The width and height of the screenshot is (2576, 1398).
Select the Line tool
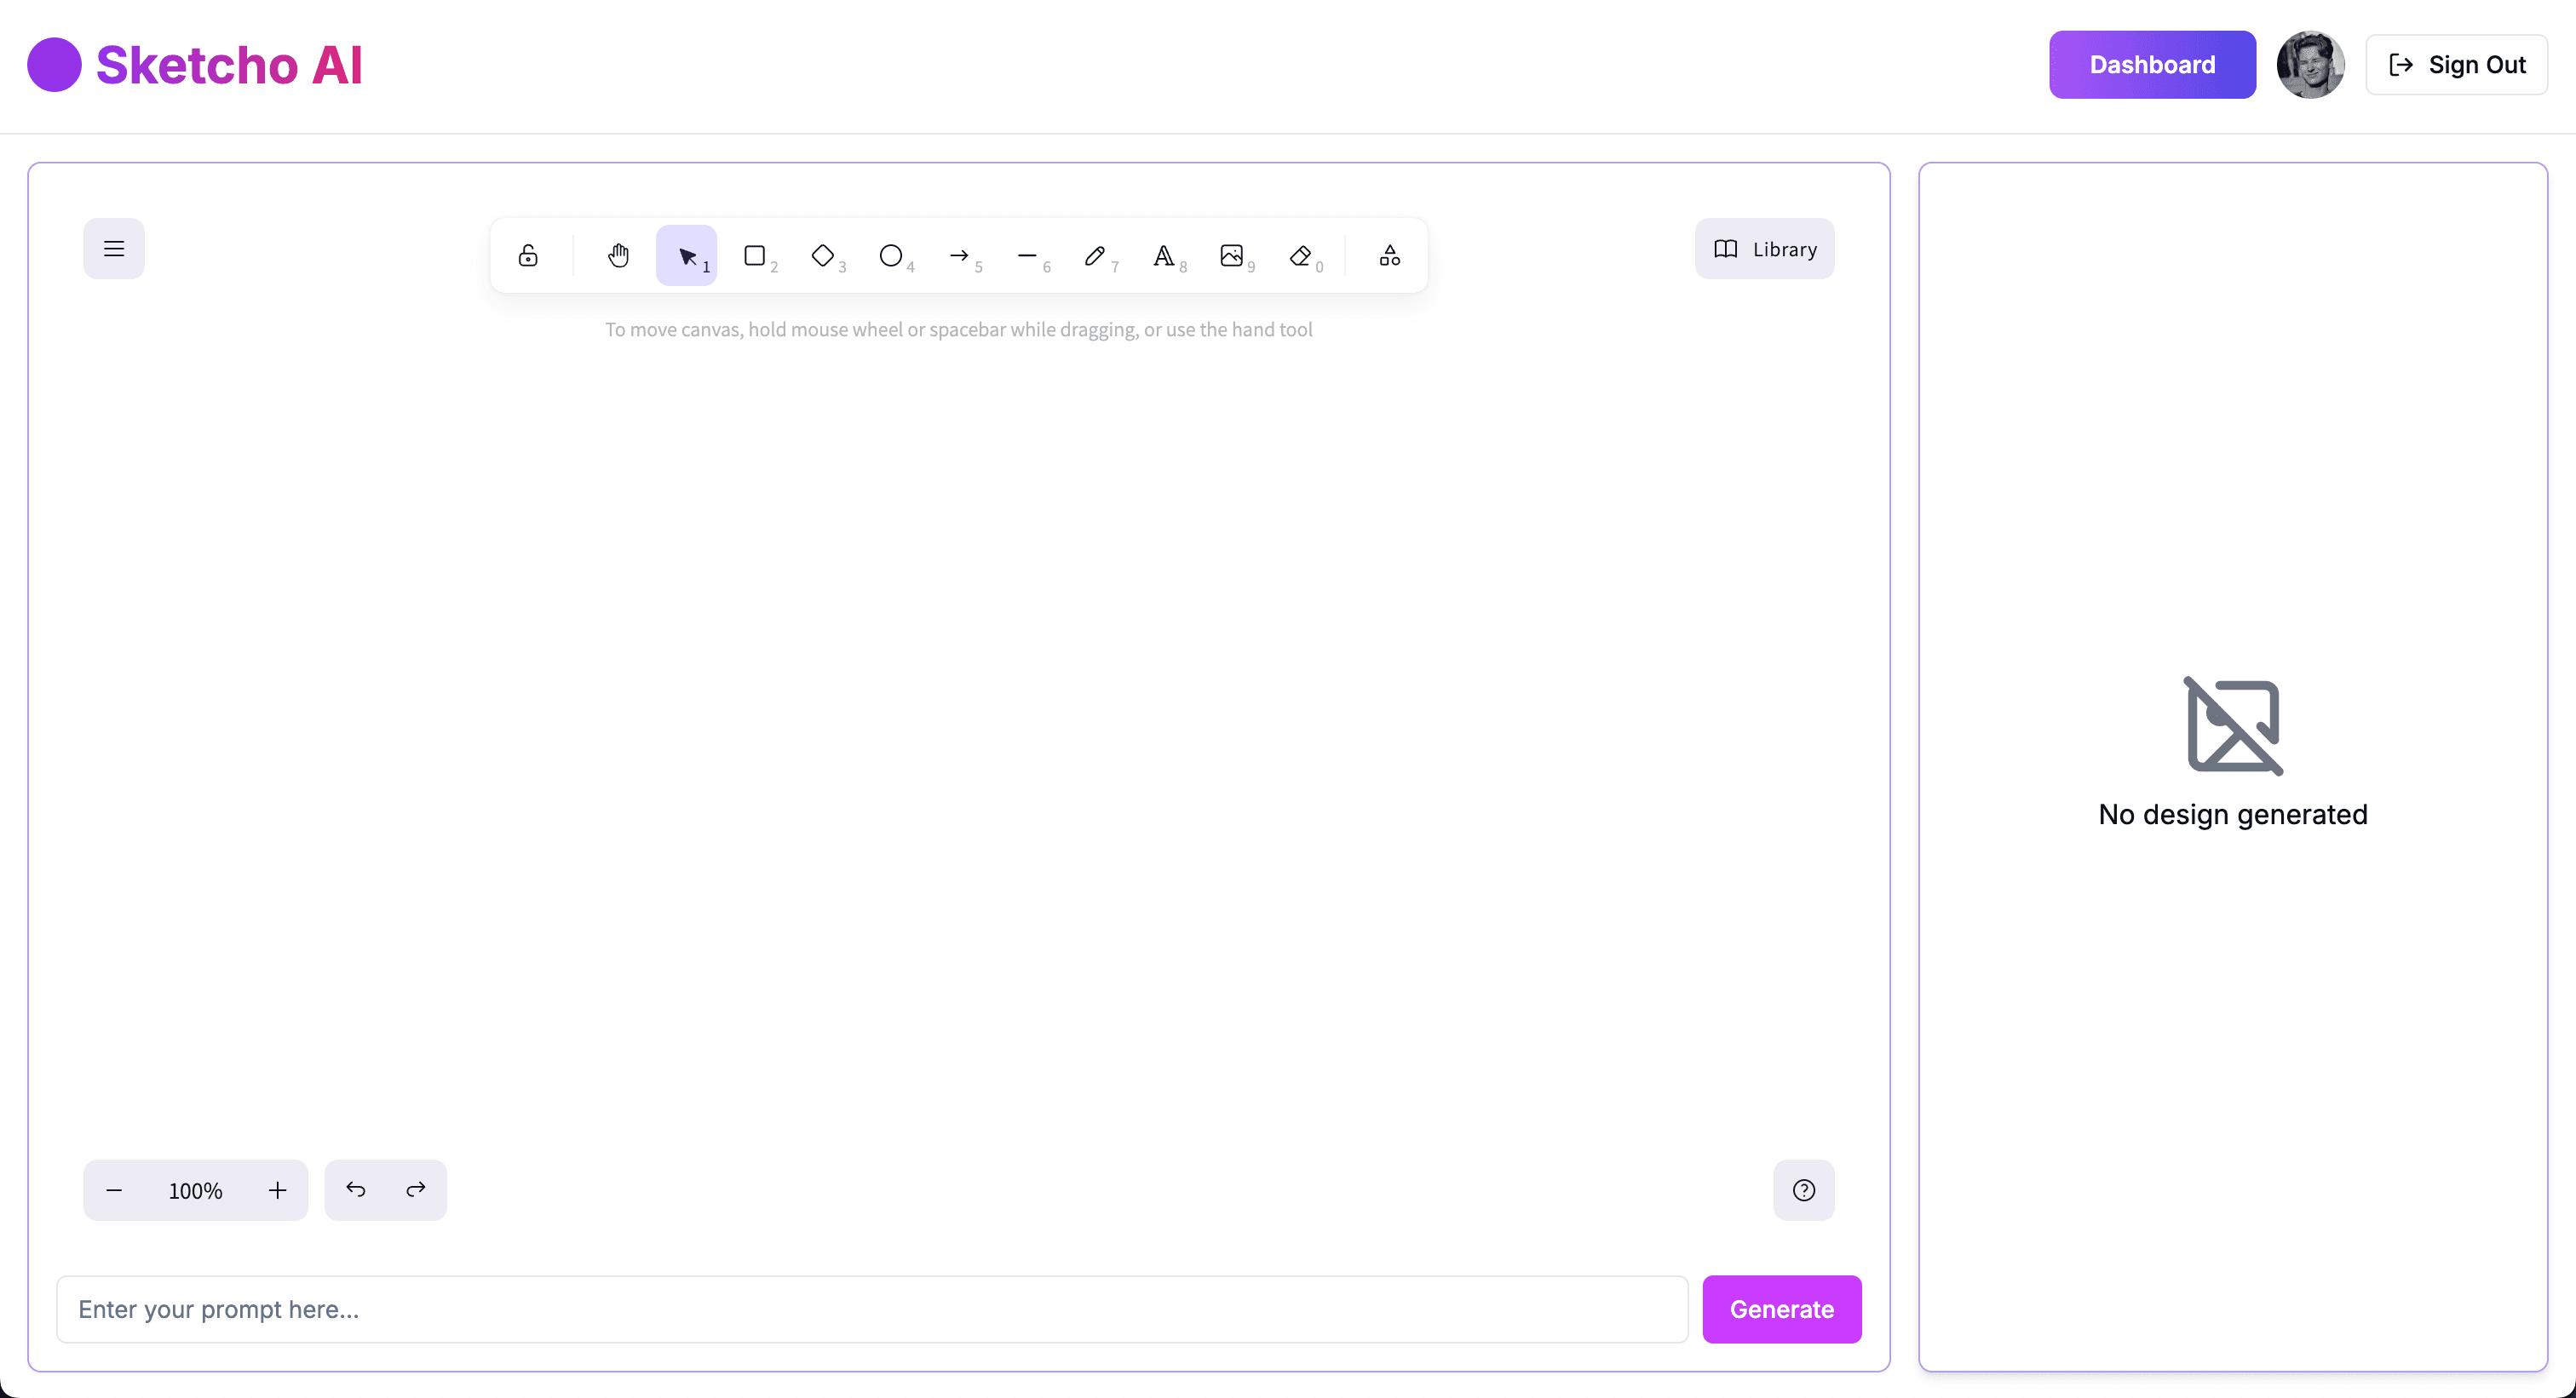point(1027,255)
